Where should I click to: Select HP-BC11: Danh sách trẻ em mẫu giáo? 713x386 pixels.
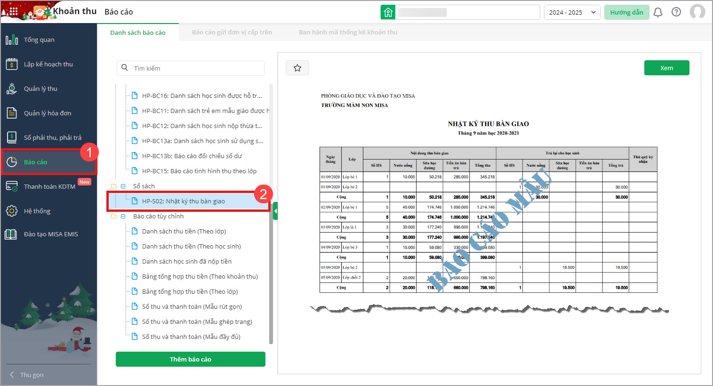click(206, 111)
